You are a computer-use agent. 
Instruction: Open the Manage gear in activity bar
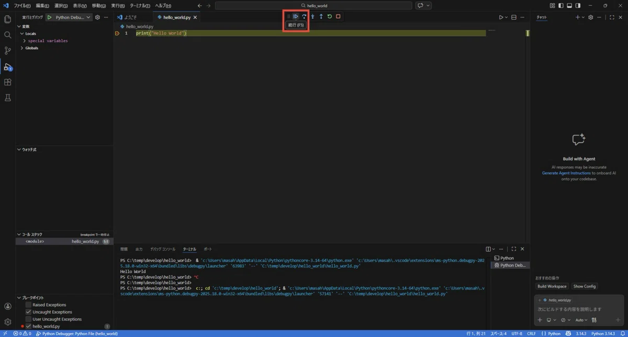point(7,322)
